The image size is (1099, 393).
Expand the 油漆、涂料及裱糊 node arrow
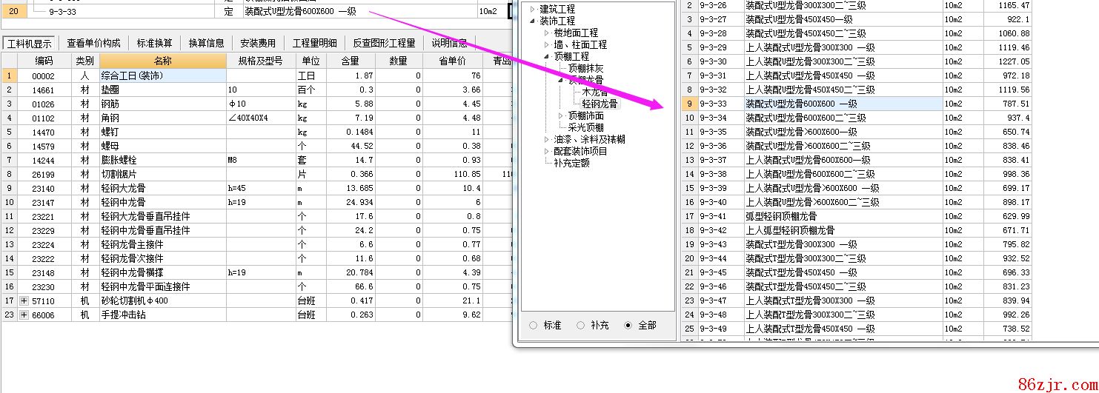547,139
